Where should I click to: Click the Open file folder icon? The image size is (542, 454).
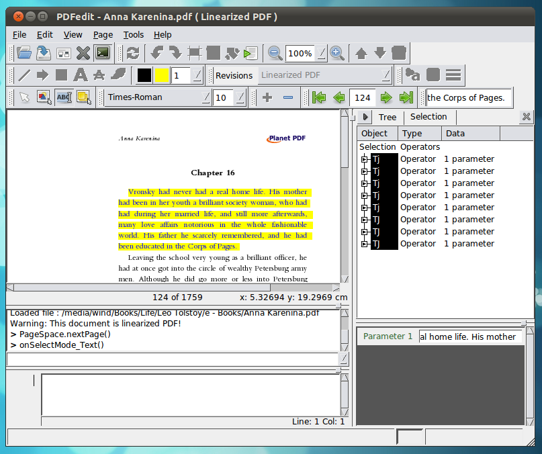(x=24, y=53)
